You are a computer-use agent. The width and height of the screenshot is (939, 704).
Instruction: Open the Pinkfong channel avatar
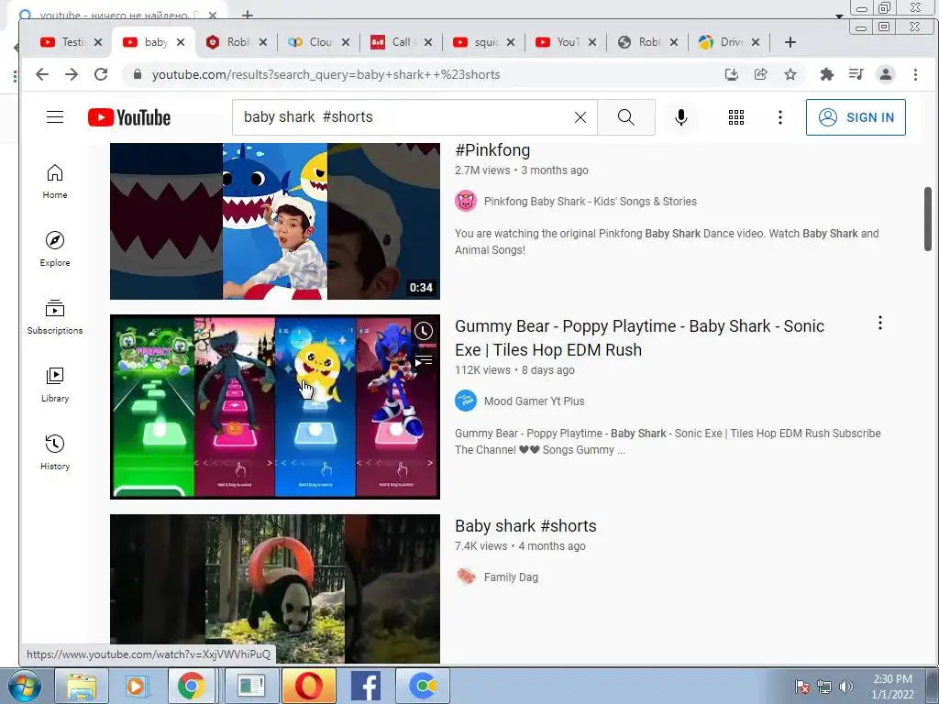point(465,201)
